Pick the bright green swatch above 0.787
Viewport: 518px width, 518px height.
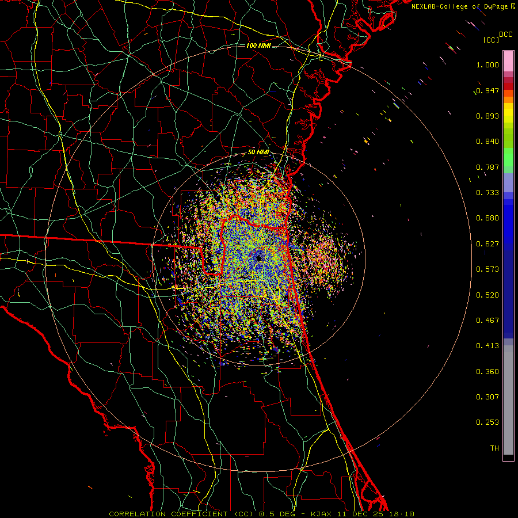508,157
